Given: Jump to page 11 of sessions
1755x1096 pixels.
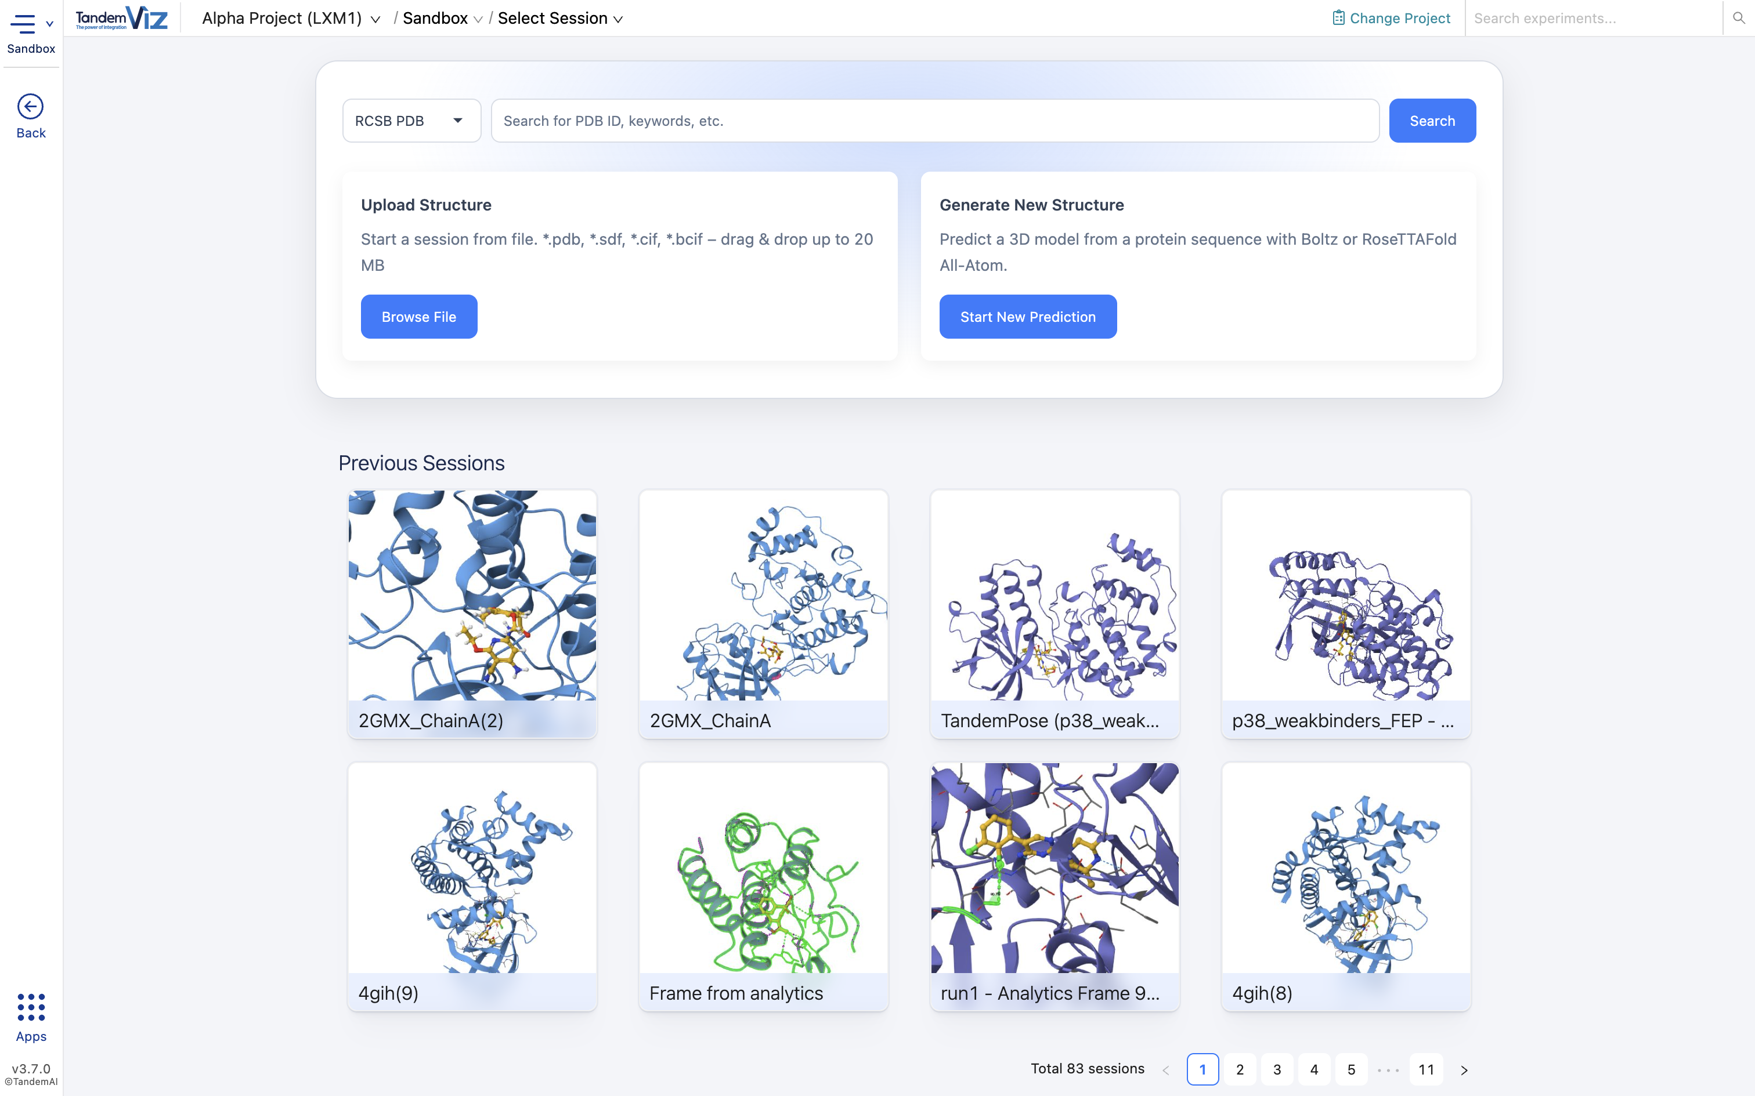Looking at the screenshot, I should pos(1426,1069).
